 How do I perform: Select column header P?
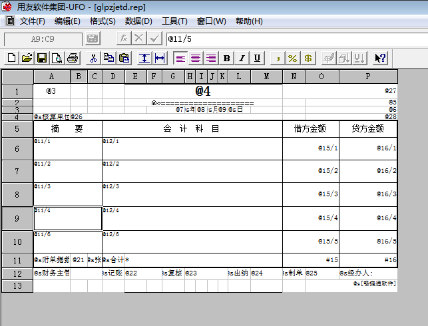[368, 77]
